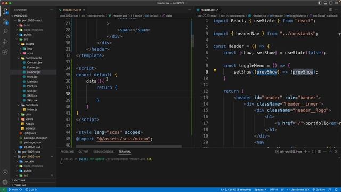Open new terminal profile dropdown arrow
This screenshot has height=192, width=341.
[309, 151]
